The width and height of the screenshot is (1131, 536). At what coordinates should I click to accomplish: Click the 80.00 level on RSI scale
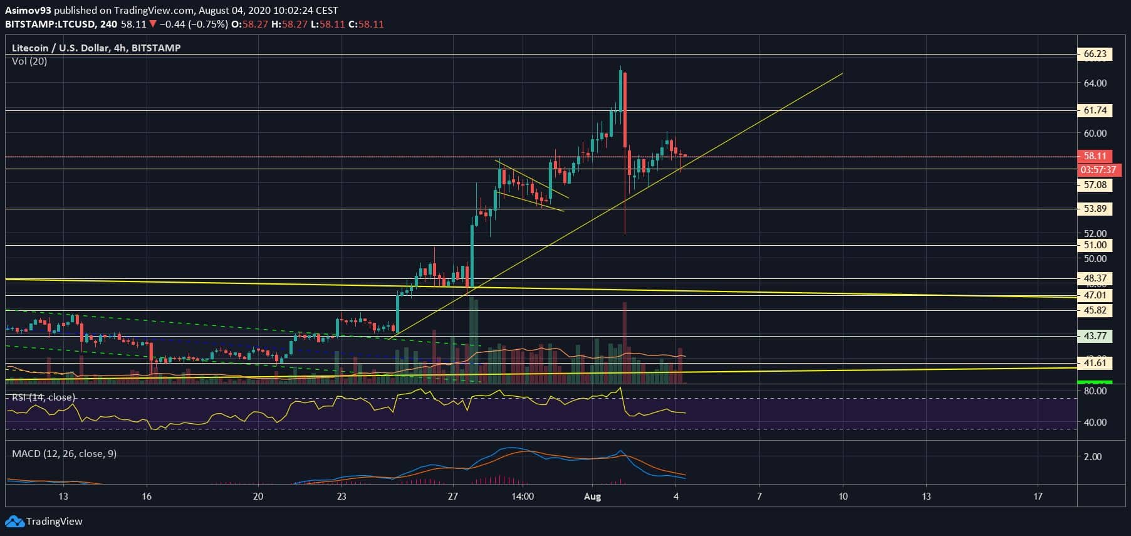click(1095, 391)
